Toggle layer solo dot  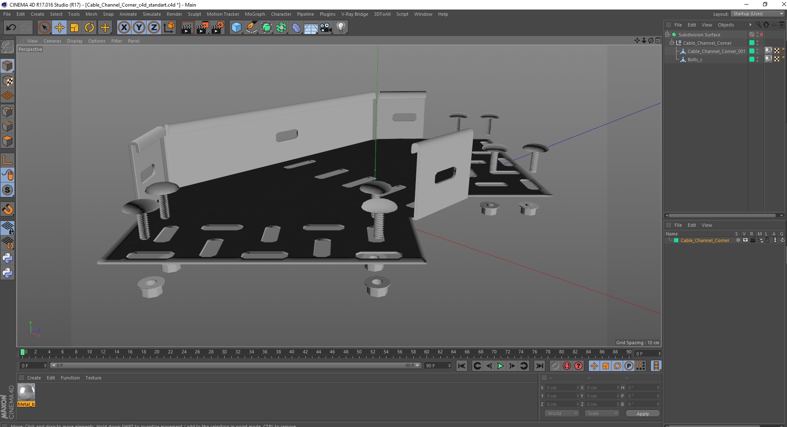click(x=738, y=240)
